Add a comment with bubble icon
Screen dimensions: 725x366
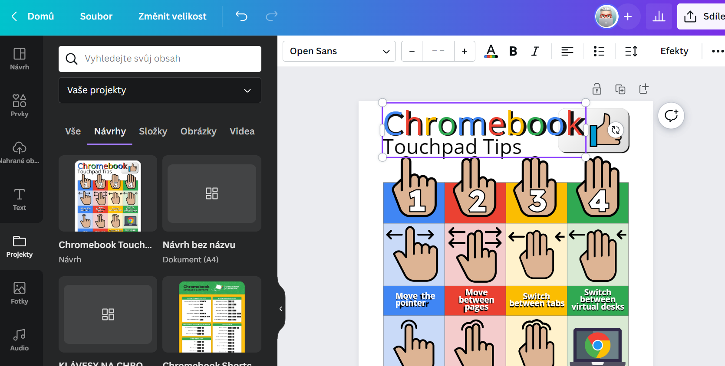click(671, 116)
